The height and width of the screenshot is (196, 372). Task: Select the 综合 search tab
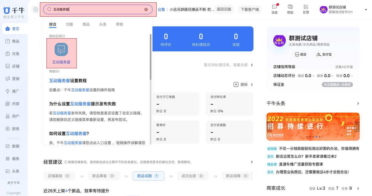point(53,24)
